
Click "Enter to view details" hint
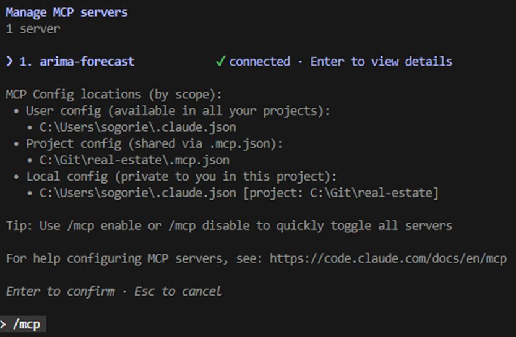coord(381,61)
